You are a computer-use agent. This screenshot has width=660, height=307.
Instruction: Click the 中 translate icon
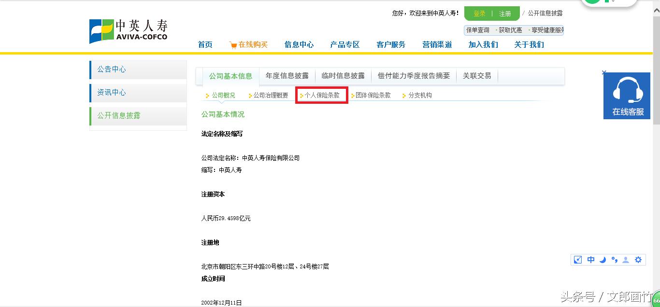point(590,260)
